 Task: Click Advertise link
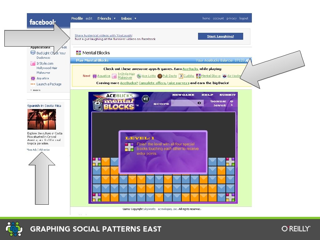(x=44, y=150)
